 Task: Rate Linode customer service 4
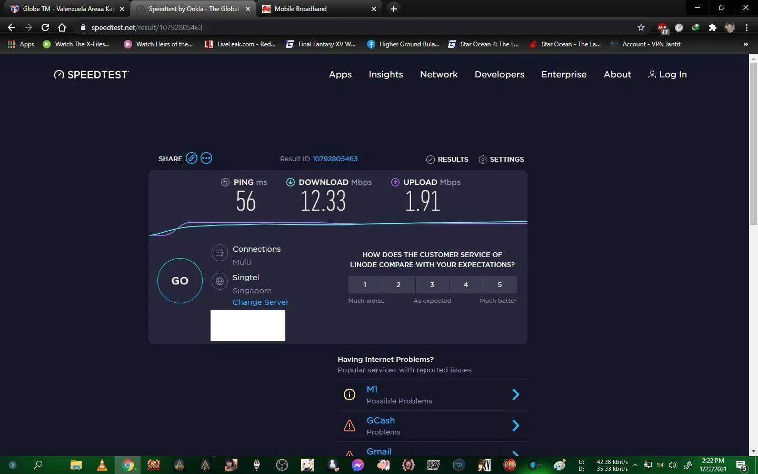click(x=466, y=284)
